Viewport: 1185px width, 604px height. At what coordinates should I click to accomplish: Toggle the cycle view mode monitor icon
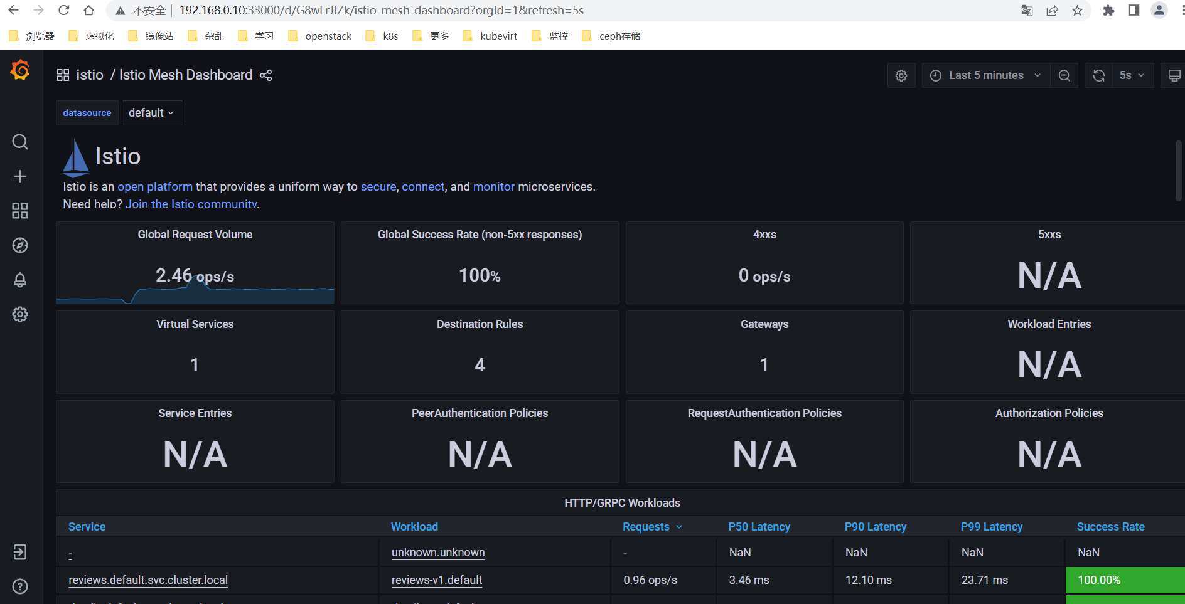pyautogui.click(x=1174, y=75)
